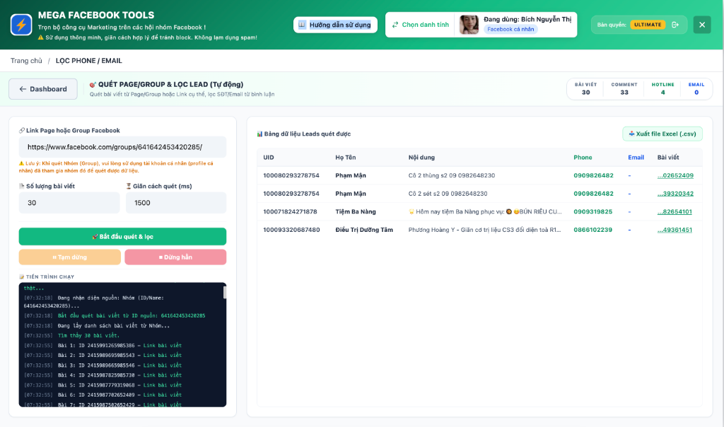Viewport: 724px width, 427px height.
Task: Click Bắt đầu quét & lọc button
Action: coord(122,236)
